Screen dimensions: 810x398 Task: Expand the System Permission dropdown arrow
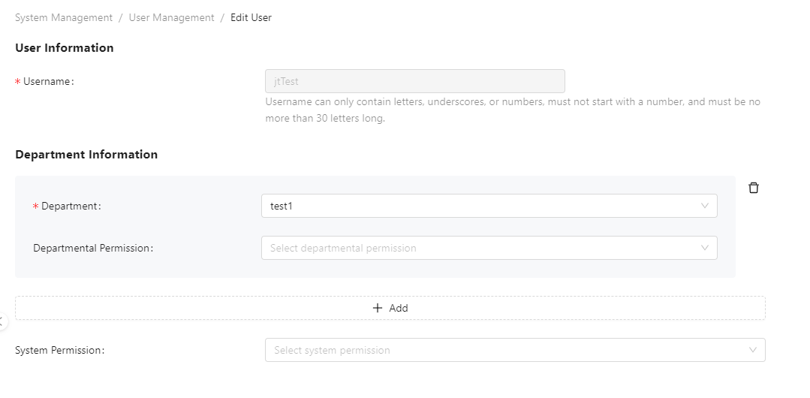tap(753, 350)
